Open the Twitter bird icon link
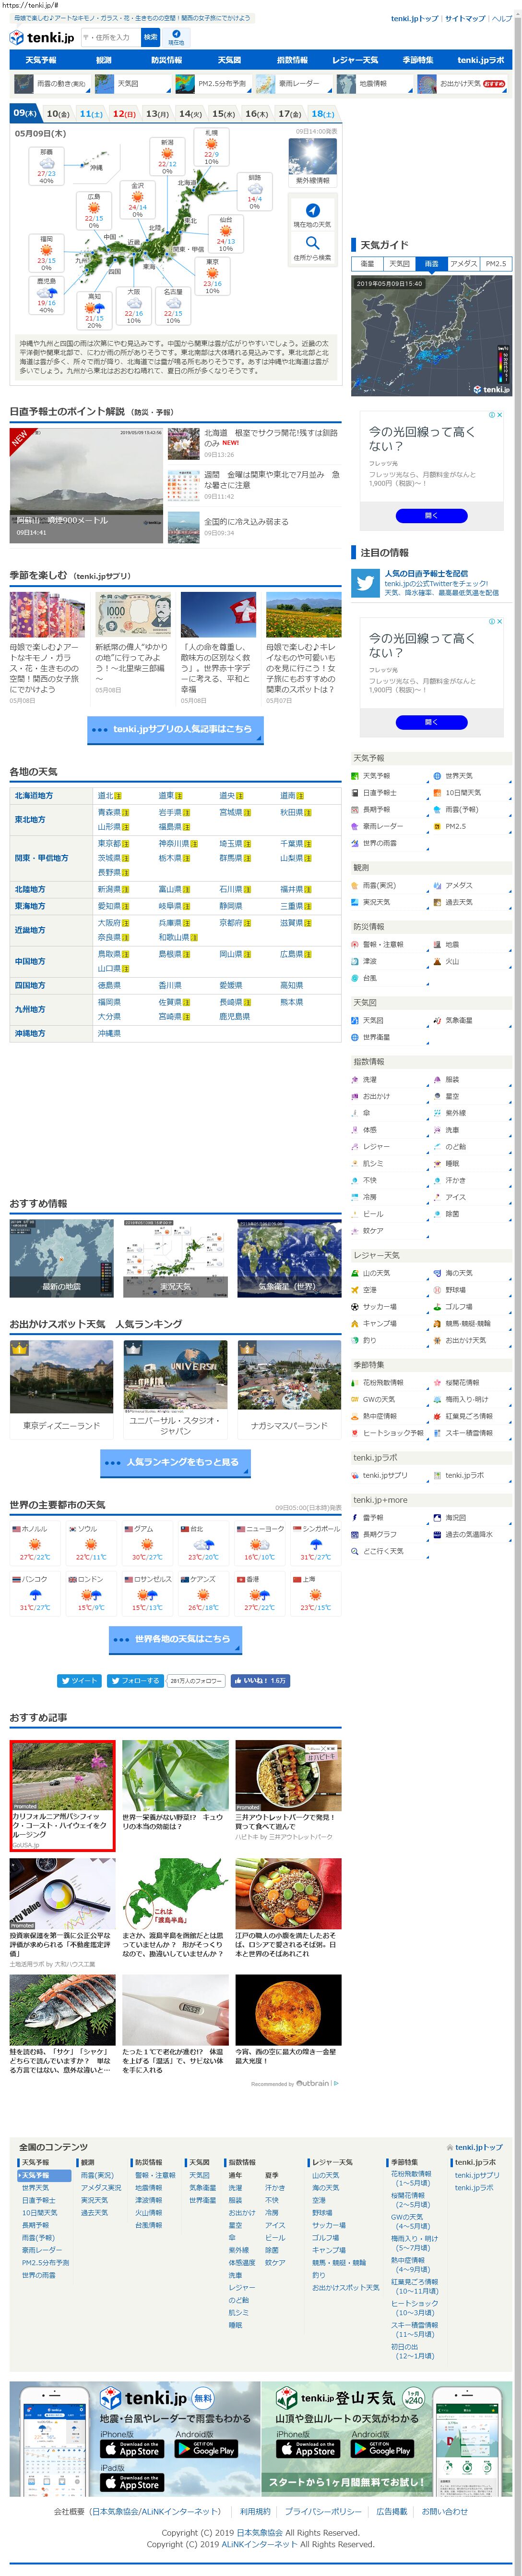Viewport: 522px width, 2576px height. 364,583
